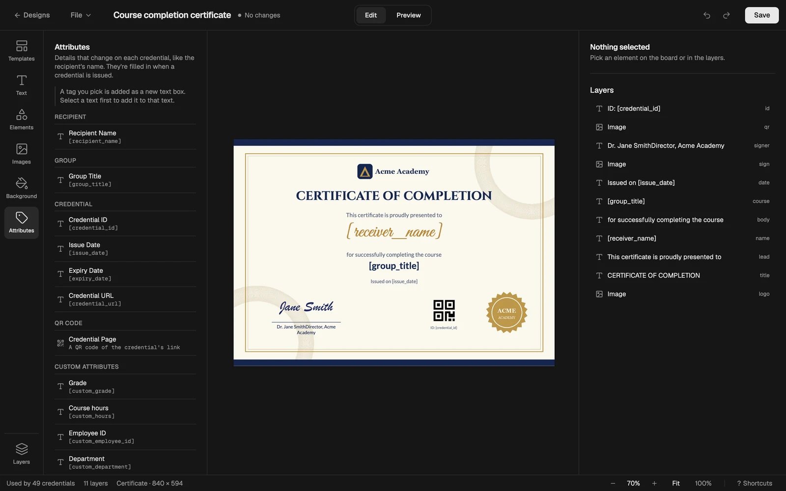Select the 'ID: [credential_id]' layer
The height and width of the screenshot is (491, 786).
coord(682,109)
